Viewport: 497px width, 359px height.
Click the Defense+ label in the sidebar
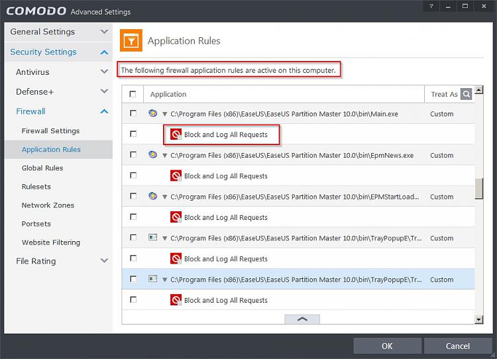(x=35, y=91)
